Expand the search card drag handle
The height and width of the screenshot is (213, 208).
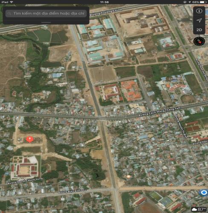point(46,22)
